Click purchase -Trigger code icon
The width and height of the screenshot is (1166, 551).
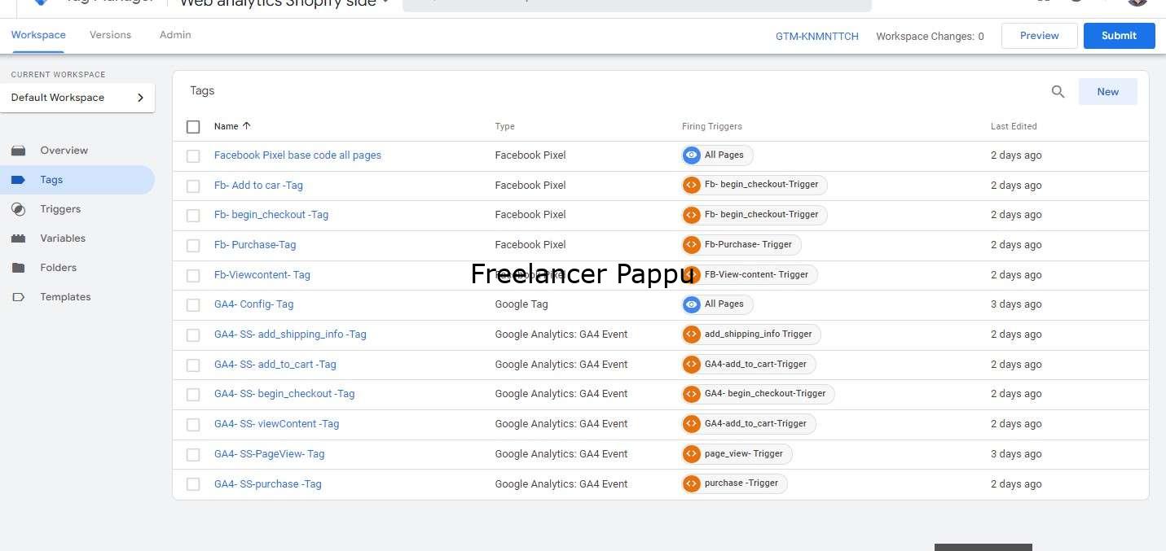tap(692, 483)
